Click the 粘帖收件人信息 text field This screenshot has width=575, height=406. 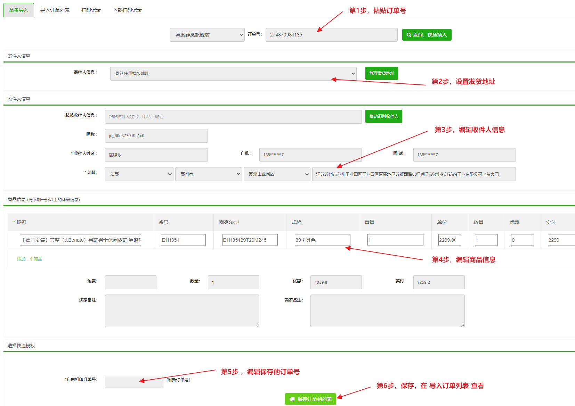click(233, 117)
